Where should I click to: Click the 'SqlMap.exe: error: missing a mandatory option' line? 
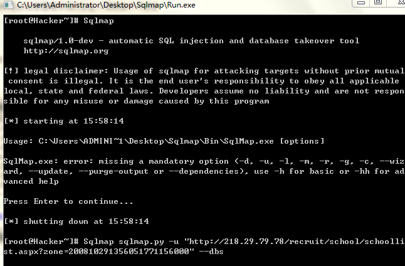click(204, 161)
